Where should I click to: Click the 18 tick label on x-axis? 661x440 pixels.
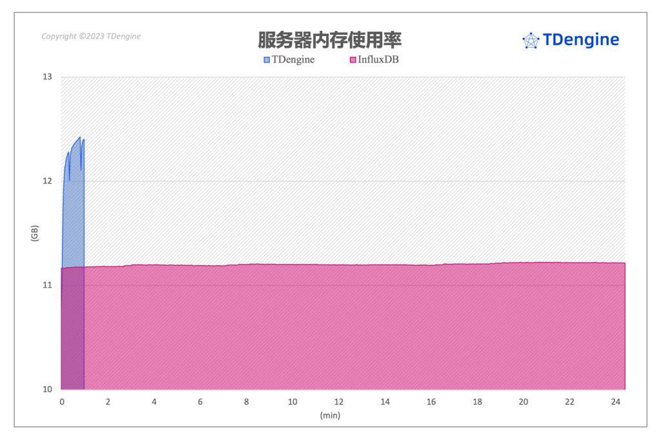click(477, 402)
